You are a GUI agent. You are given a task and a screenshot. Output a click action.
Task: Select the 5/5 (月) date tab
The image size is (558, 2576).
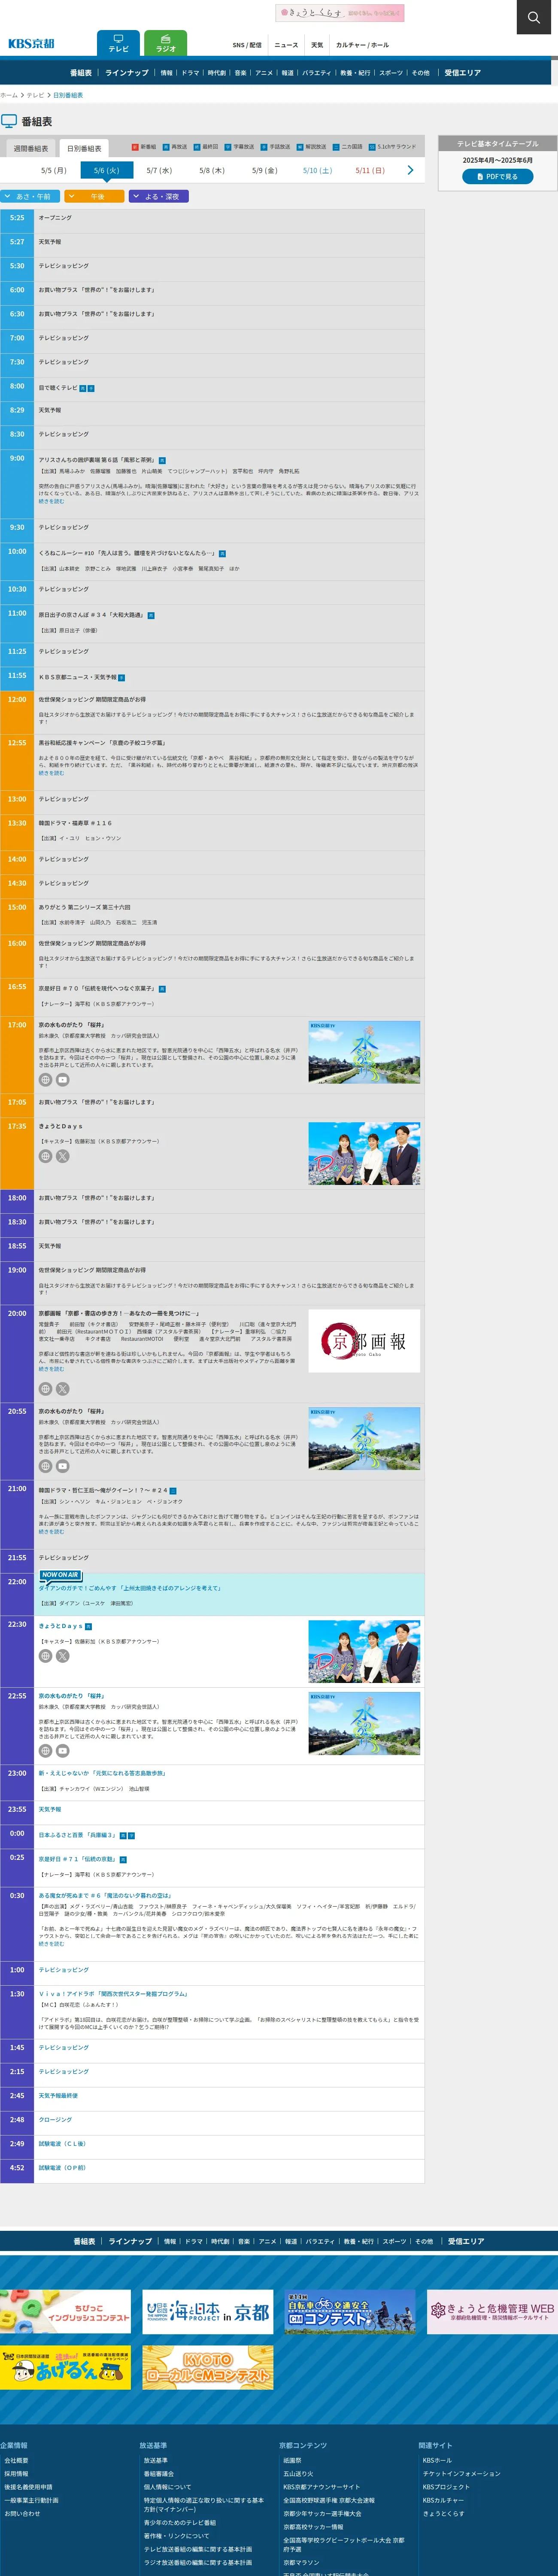click(54, 171)
